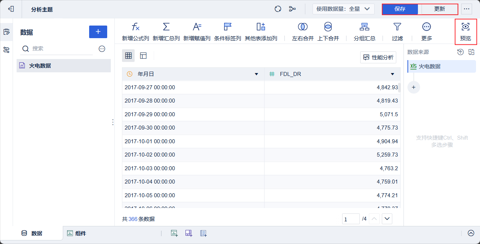This screenshot has width=480, height=244.
Task: Click the circular refresh icon in header
Action: tap(278, 9)
